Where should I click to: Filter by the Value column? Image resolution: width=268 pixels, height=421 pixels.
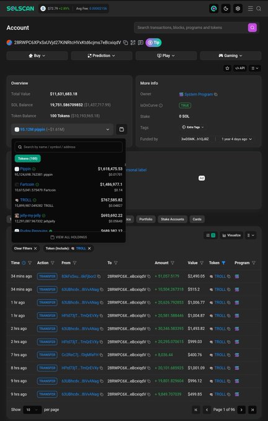tap(202, 263)
